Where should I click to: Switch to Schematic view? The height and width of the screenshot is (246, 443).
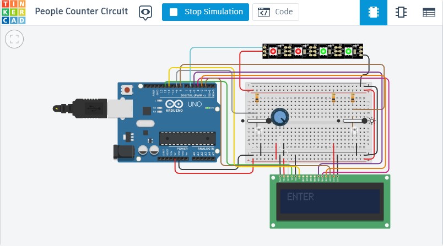[401, 12]
